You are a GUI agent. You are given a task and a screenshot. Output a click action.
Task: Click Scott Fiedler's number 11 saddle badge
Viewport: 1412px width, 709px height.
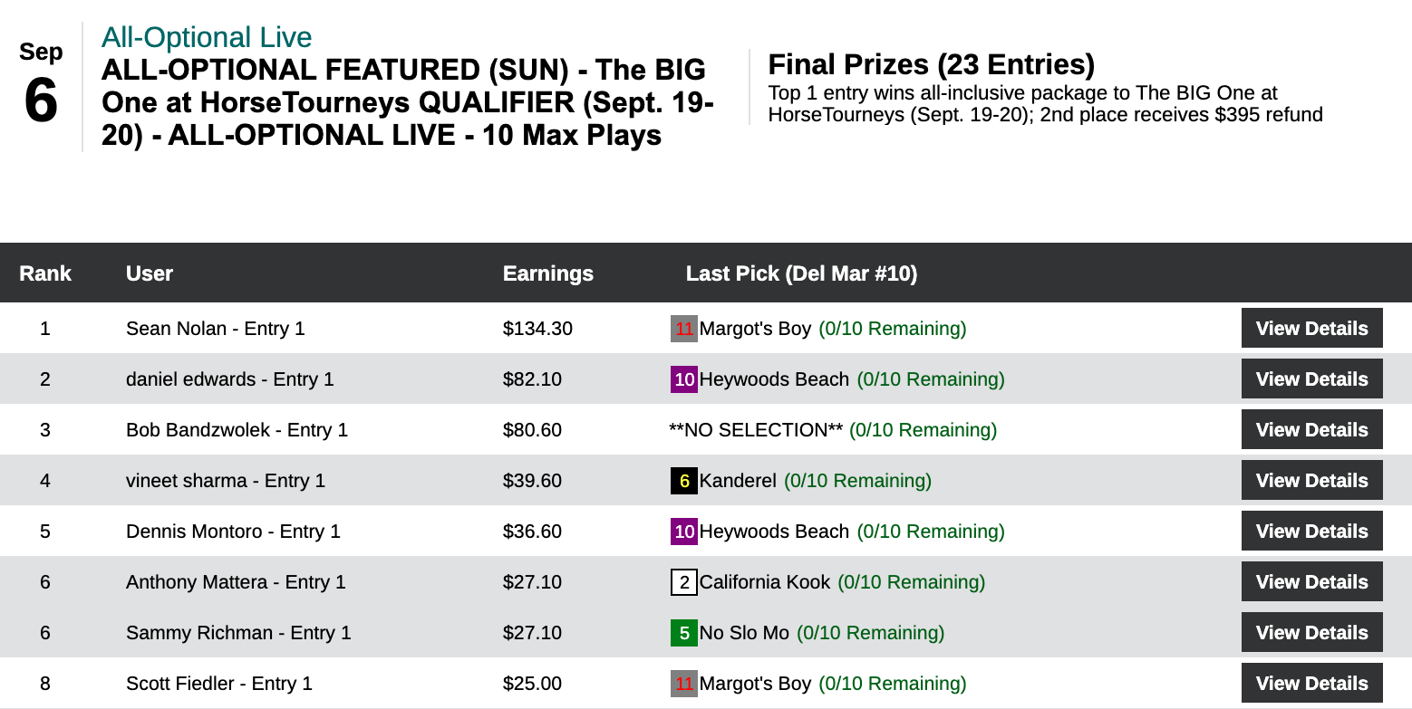pos(683,684)
